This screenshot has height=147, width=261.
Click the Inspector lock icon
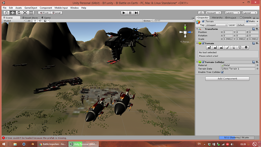[x=254, y=18]
